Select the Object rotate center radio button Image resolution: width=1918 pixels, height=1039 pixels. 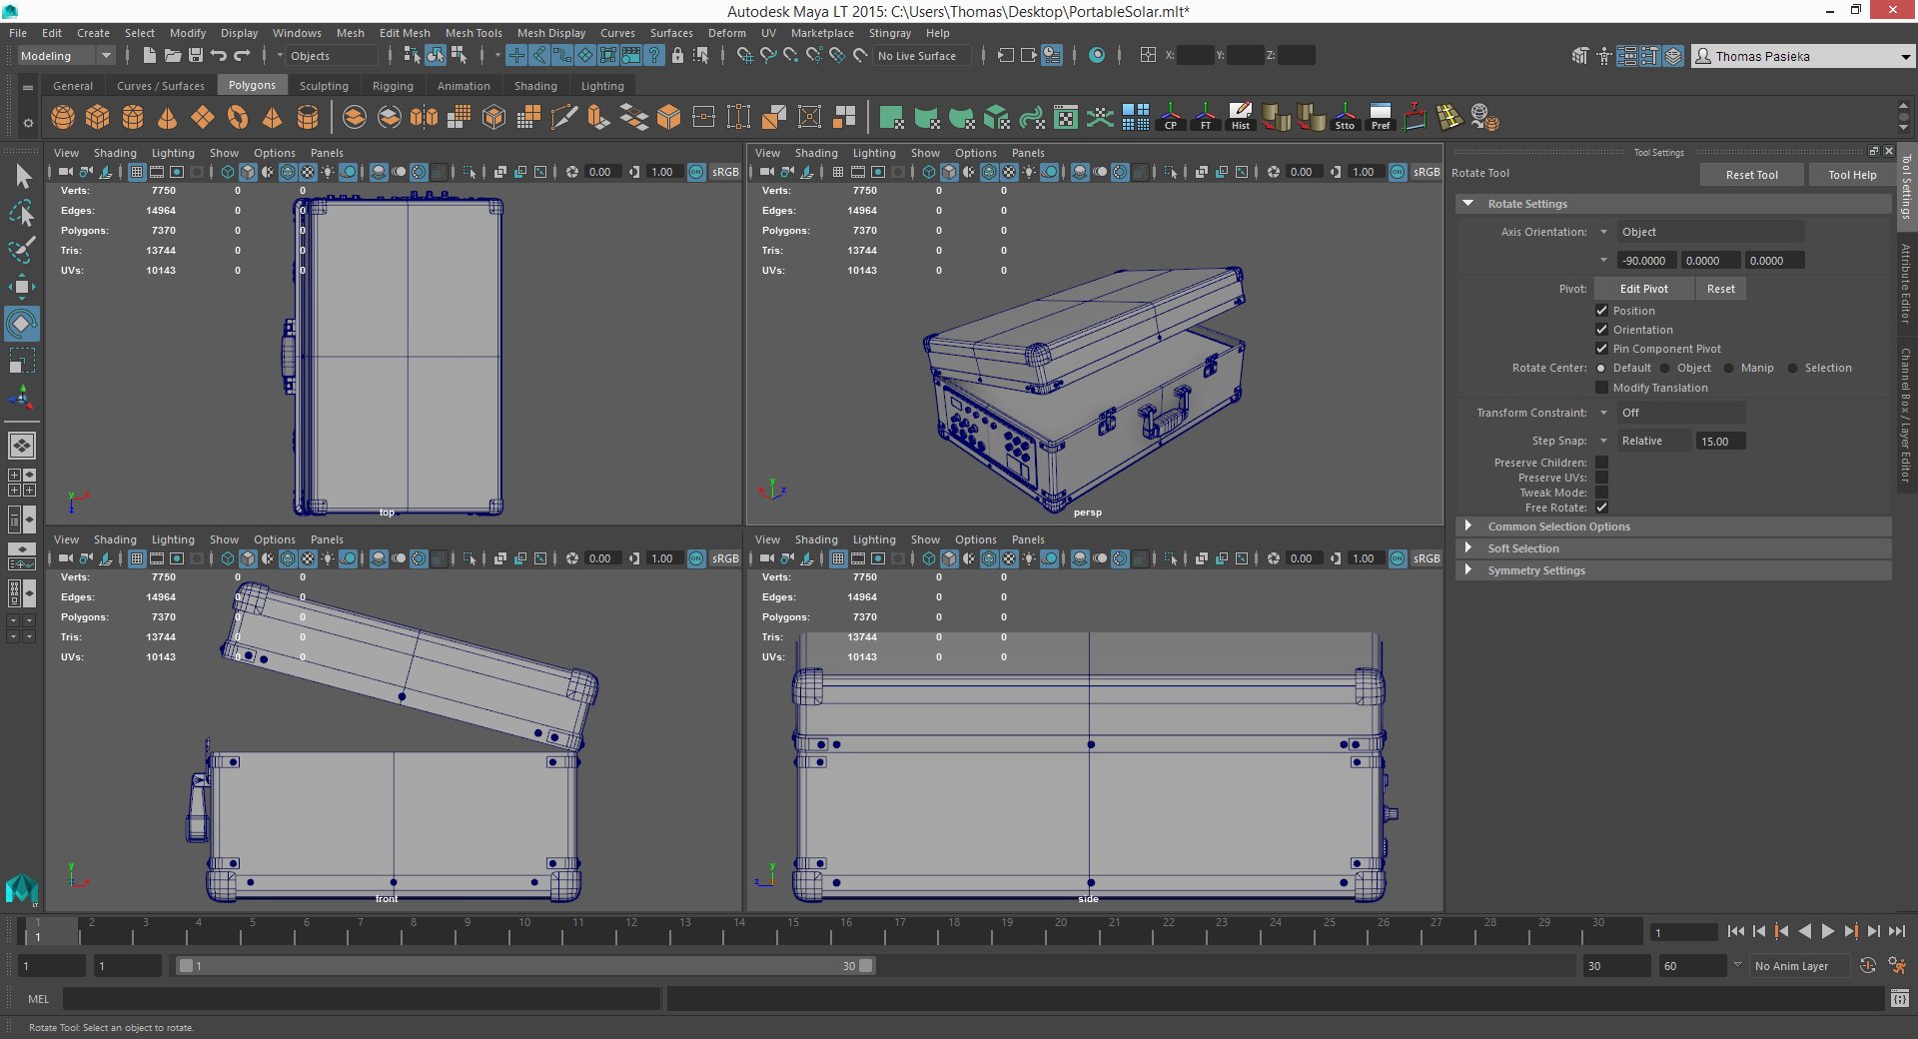click(x=1665, y=369)
